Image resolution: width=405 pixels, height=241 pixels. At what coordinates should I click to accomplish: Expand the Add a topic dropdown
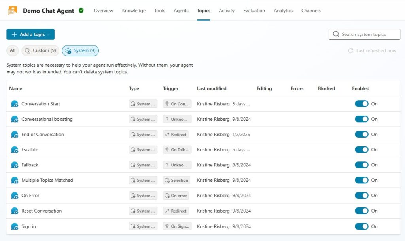[30, 34]
